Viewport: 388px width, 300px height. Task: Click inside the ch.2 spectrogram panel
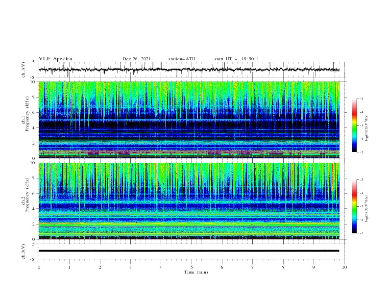189,201
